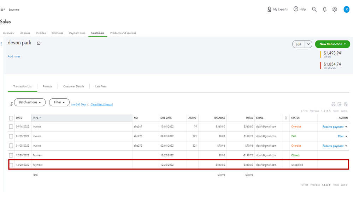Select the checkbox for the Unapplied payment row
This screenshot has height=198, width=353.
coord(11,165)
